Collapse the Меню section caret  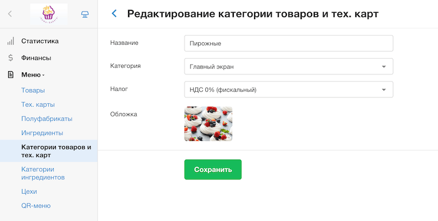pos(43,75)
